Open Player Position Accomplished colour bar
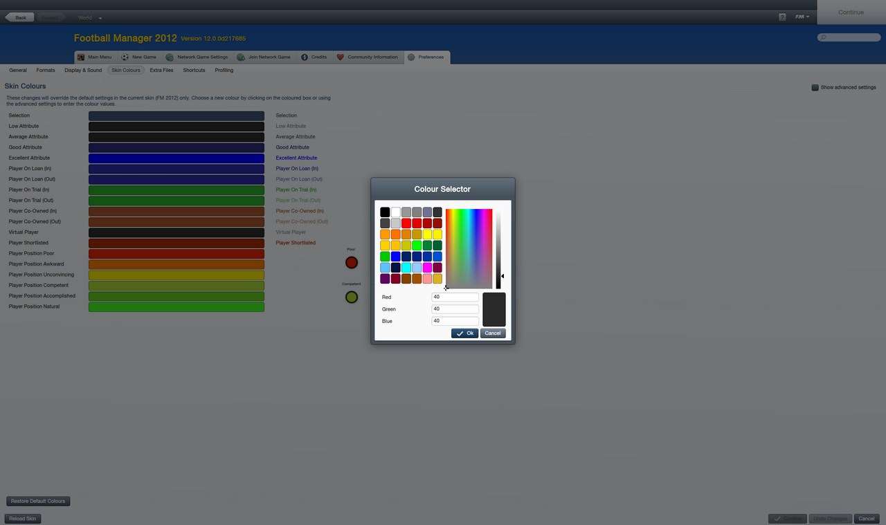Image resolution: width=886 pixels, height=525 pixels. (177, 296)
